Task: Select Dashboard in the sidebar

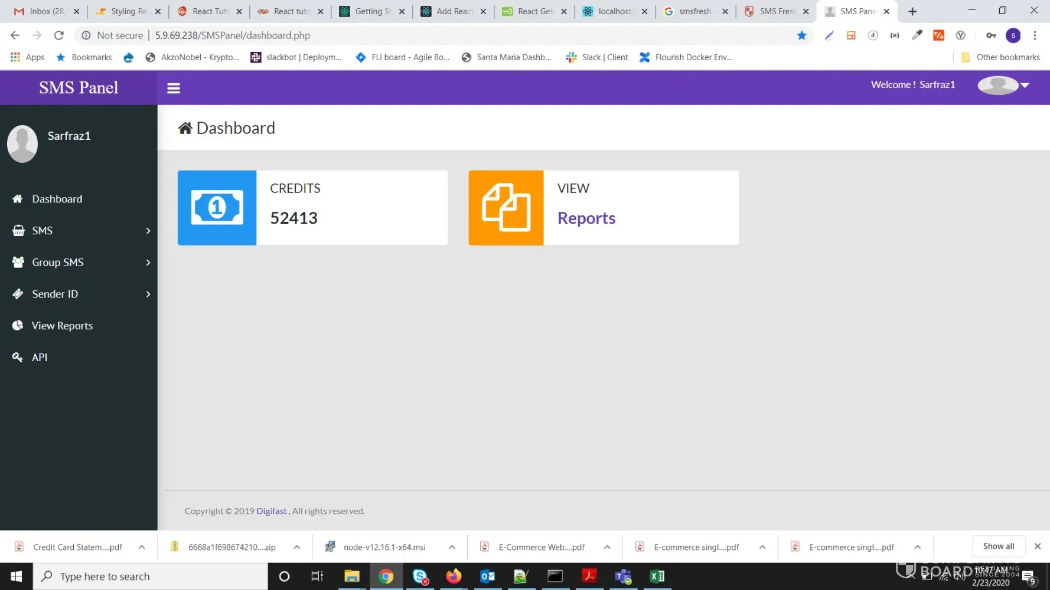Action: [x=57, y=199]
